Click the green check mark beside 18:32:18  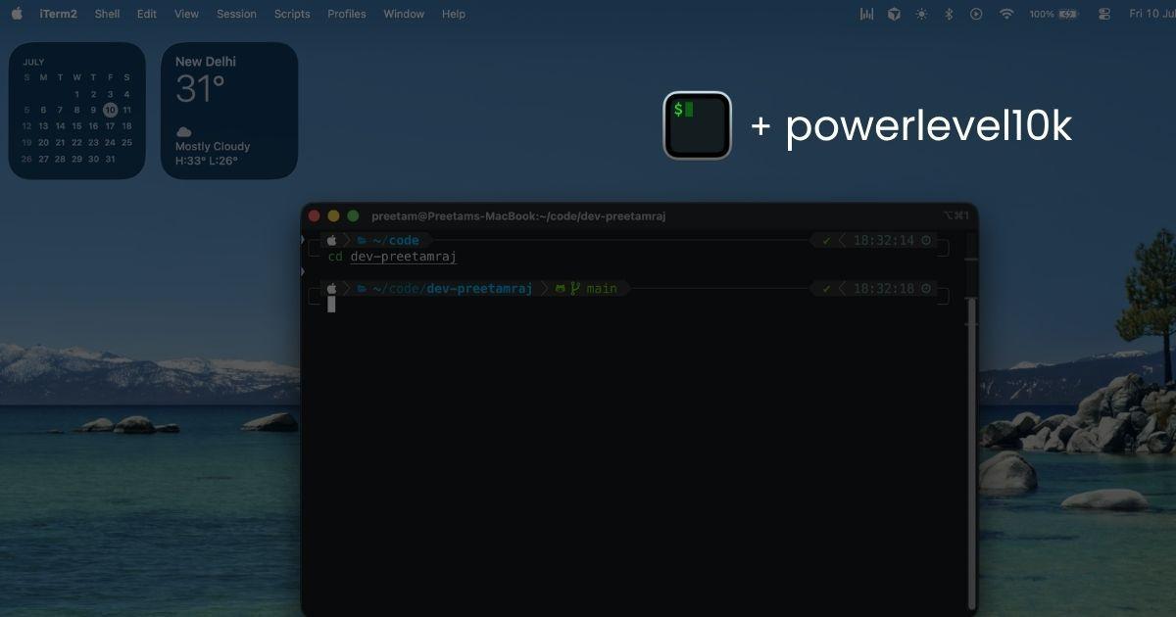coord(826,288)
